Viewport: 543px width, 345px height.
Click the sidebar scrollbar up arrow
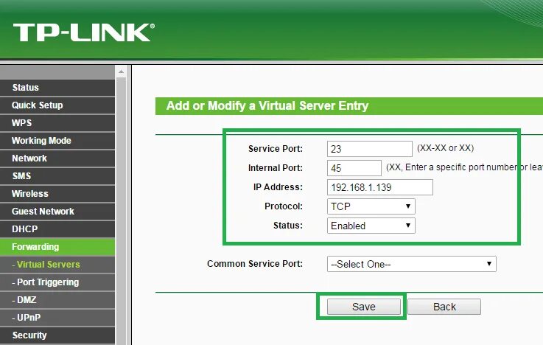coord(121,72)
